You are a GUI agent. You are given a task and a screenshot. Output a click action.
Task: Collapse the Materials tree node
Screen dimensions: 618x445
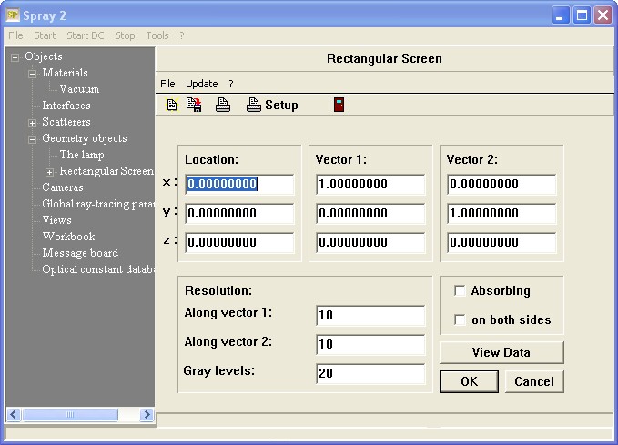tap(33, 74)
